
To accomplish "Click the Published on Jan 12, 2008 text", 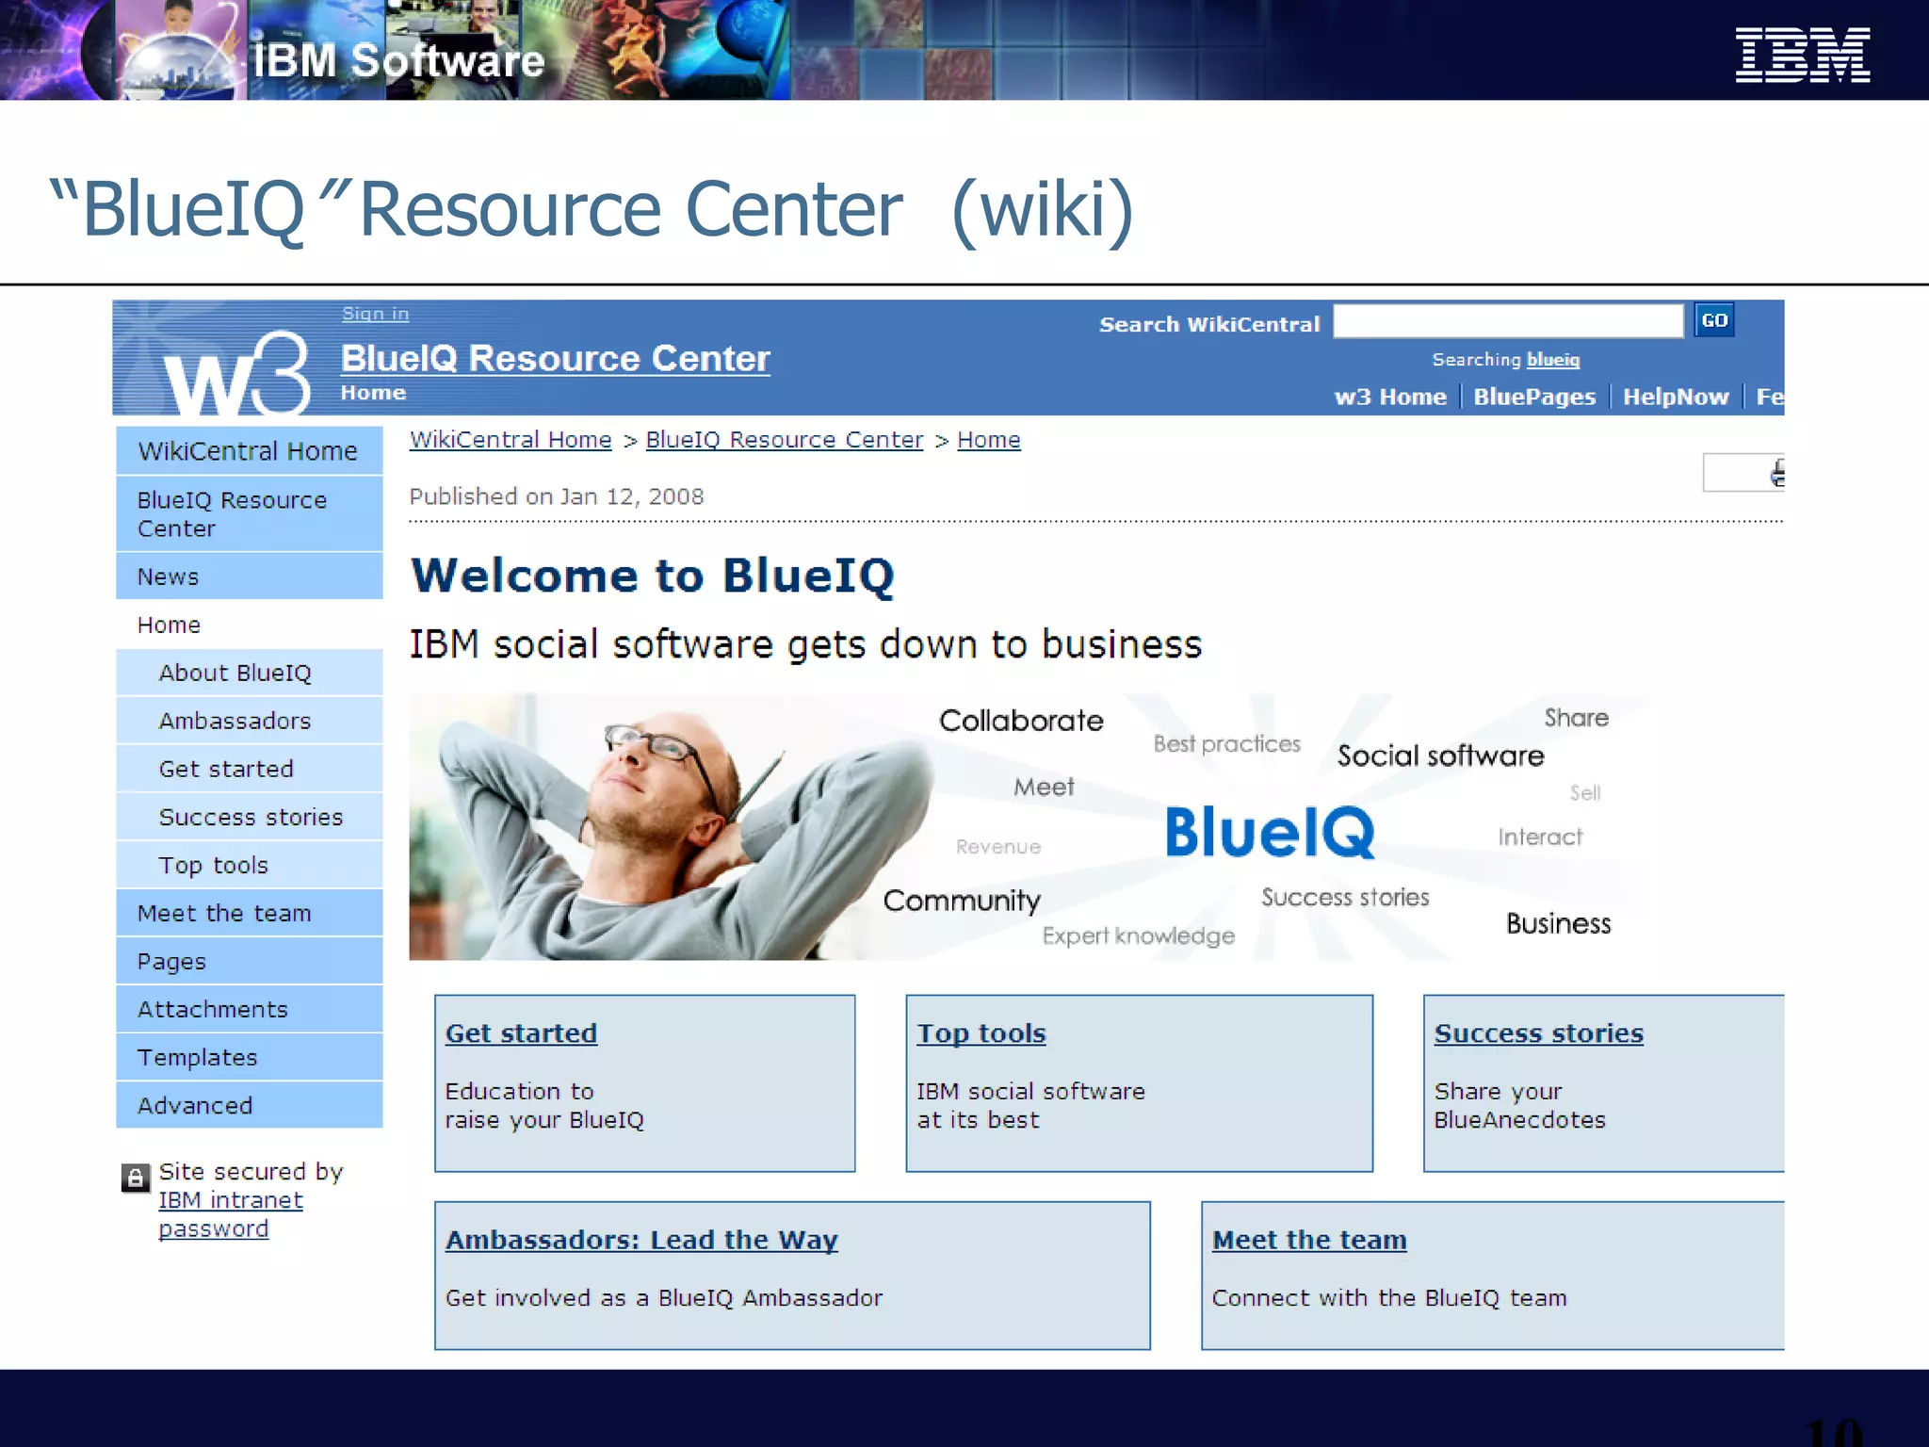I will coord(557,496).
